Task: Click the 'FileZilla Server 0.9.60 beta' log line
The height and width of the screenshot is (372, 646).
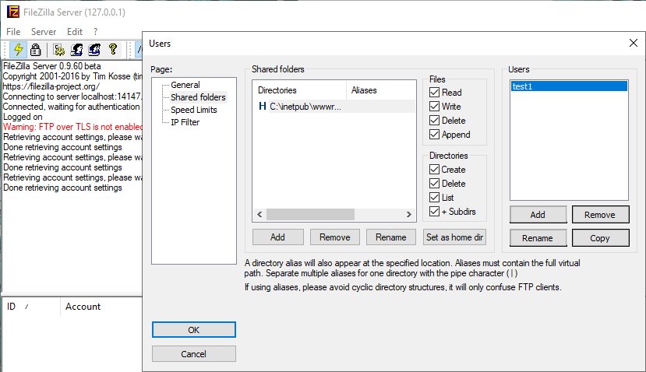Action: [x=52, y=66]
